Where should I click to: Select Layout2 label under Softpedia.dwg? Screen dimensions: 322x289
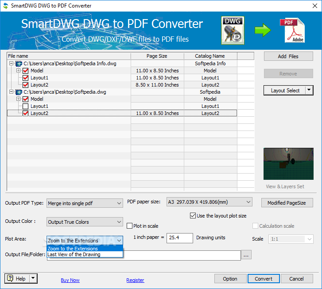click(39, 113)
